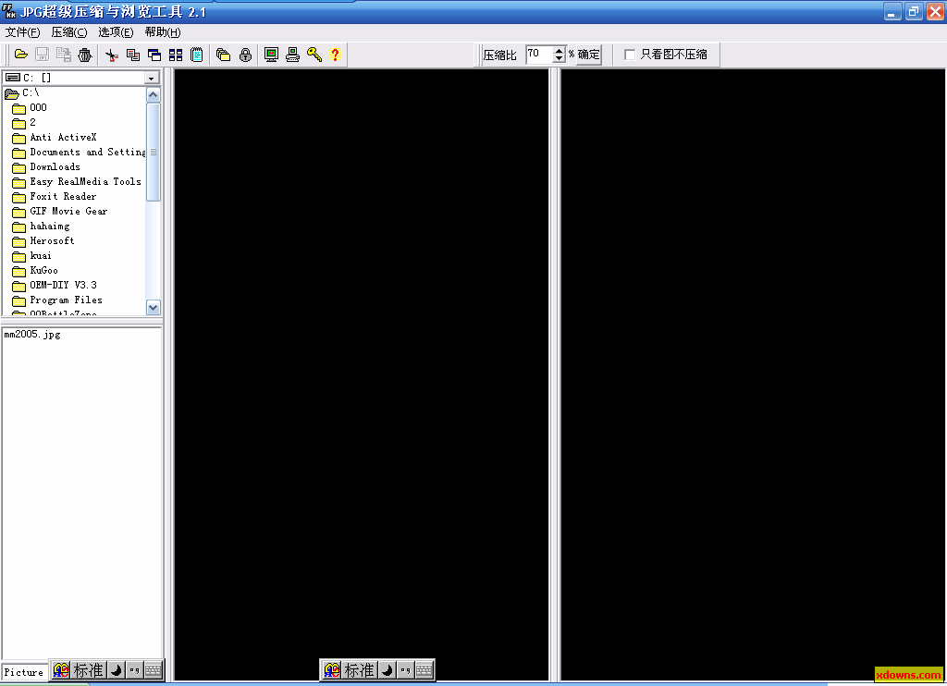Click the 压缩比 percentage input field
The image size is (947, 686).
pos(539,55)
